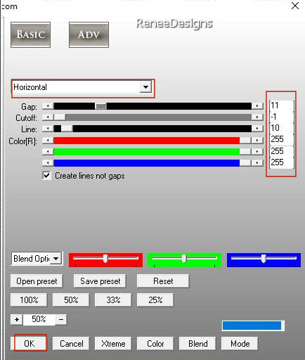
Task: Open preset button
Action: click(x=37, y=281)
